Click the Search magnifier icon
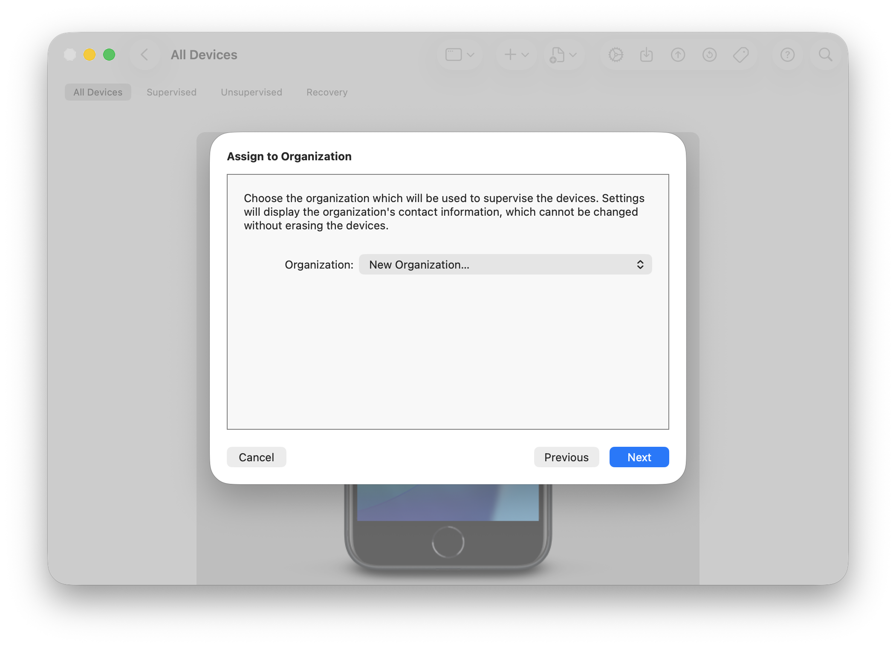Screen dimensions: 896x648 [x=826, y=55]
